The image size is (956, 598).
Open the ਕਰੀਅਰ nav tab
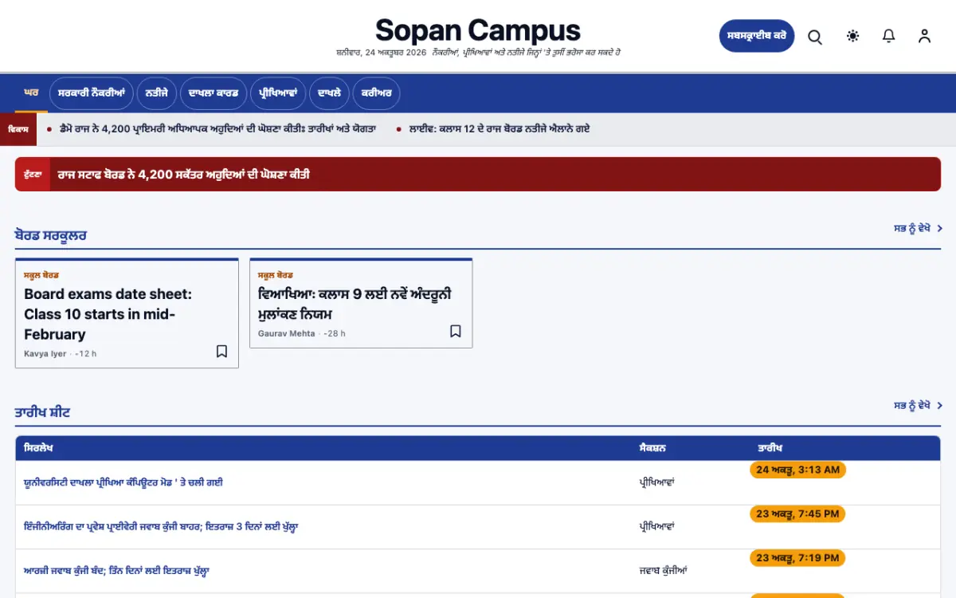point(376,93)
